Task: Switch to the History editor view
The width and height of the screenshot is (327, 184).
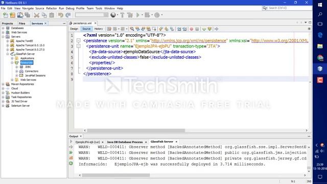Action: coord(99,29)
